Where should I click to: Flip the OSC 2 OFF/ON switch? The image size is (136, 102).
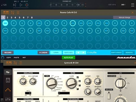(x=28, y=93)
